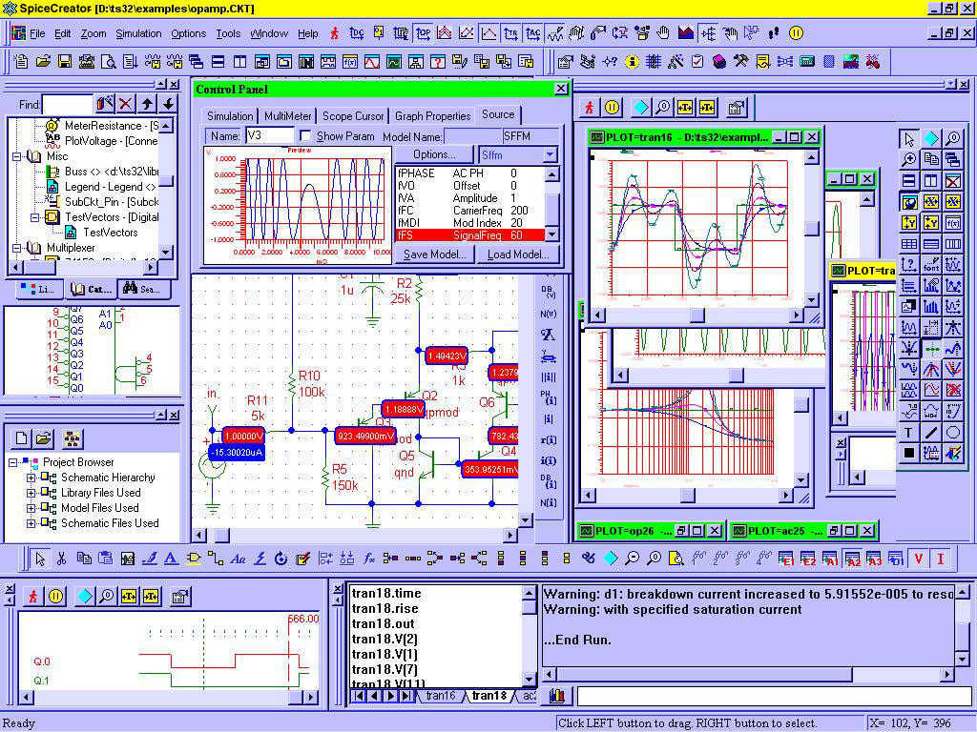Expand the Model Files Used node
The width and height of the screenshot is (977, 732).
pos(31,509)
